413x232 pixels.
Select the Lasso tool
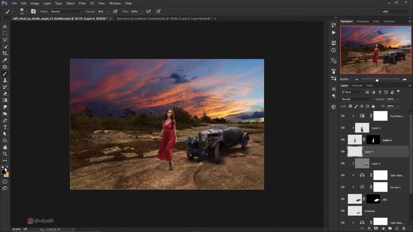[x=5, y=40]
